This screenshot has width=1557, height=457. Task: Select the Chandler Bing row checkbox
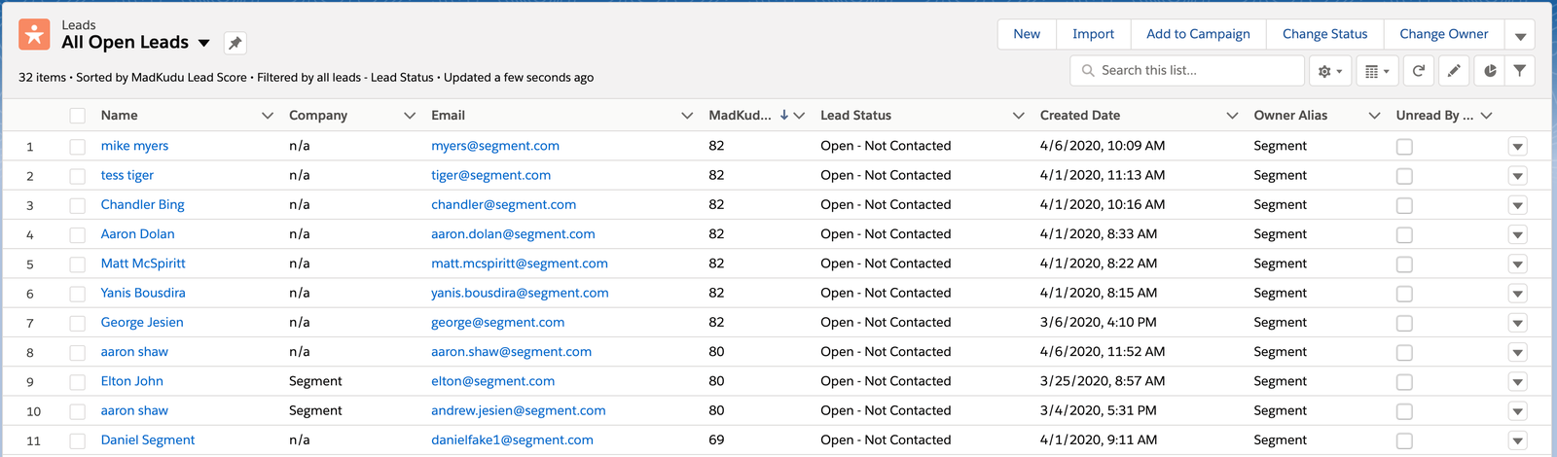(78, 205)
